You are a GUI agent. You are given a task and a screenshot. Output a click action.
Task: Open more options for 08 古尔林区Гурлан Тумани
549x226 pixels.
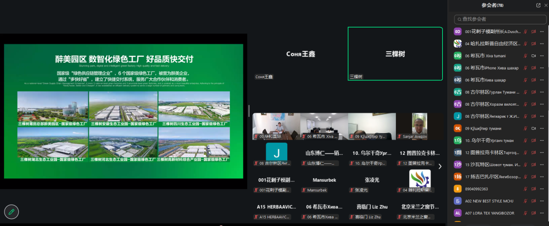click(x=542, y=92)
